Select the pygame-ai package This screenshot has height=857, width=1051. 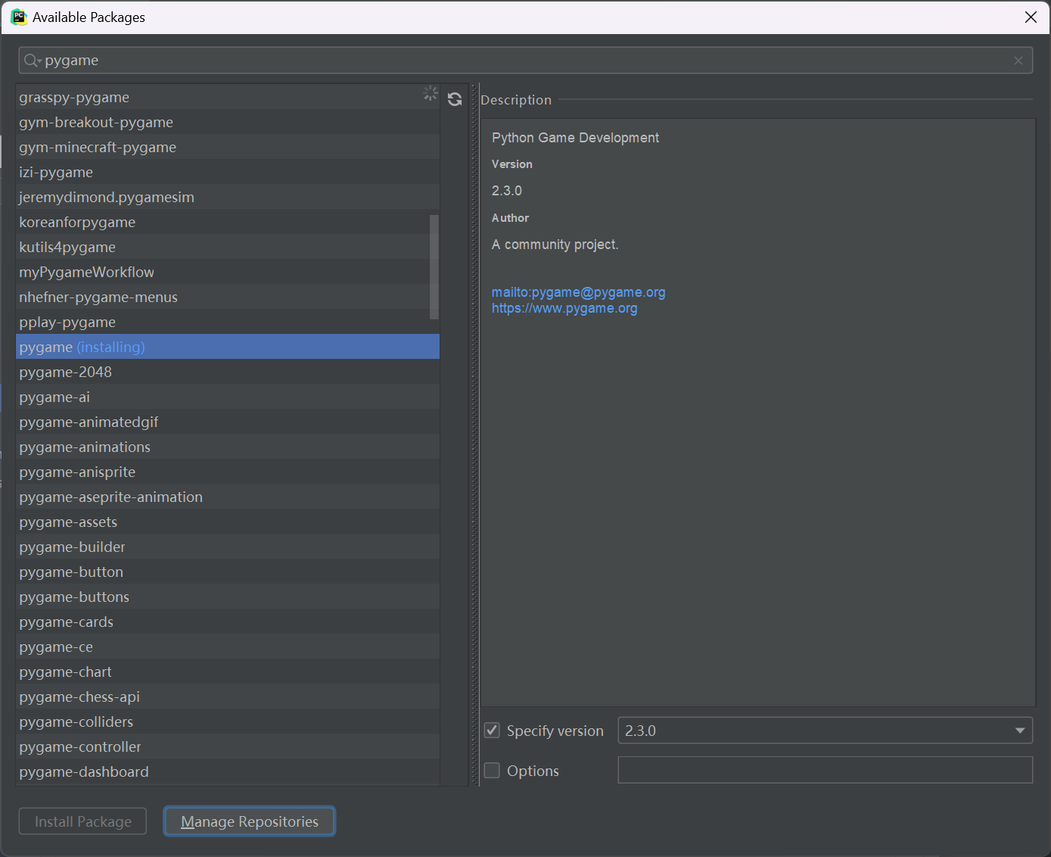pos(228,397)
